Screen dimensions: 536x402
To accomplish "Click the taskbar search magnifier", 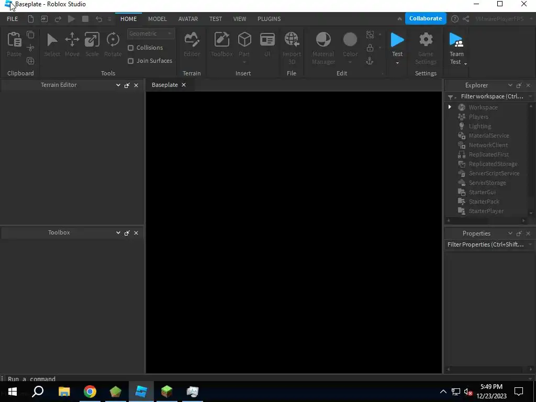I will point(38,392).
